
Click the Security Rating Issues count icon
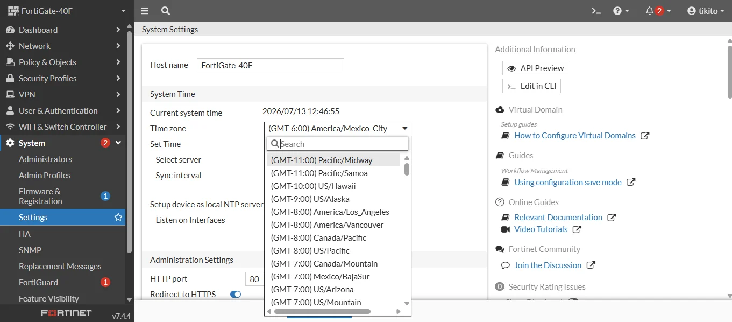point(500,287)
